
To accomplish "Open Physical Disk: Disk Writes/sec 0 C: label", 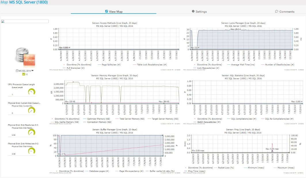I will (23, 143).
